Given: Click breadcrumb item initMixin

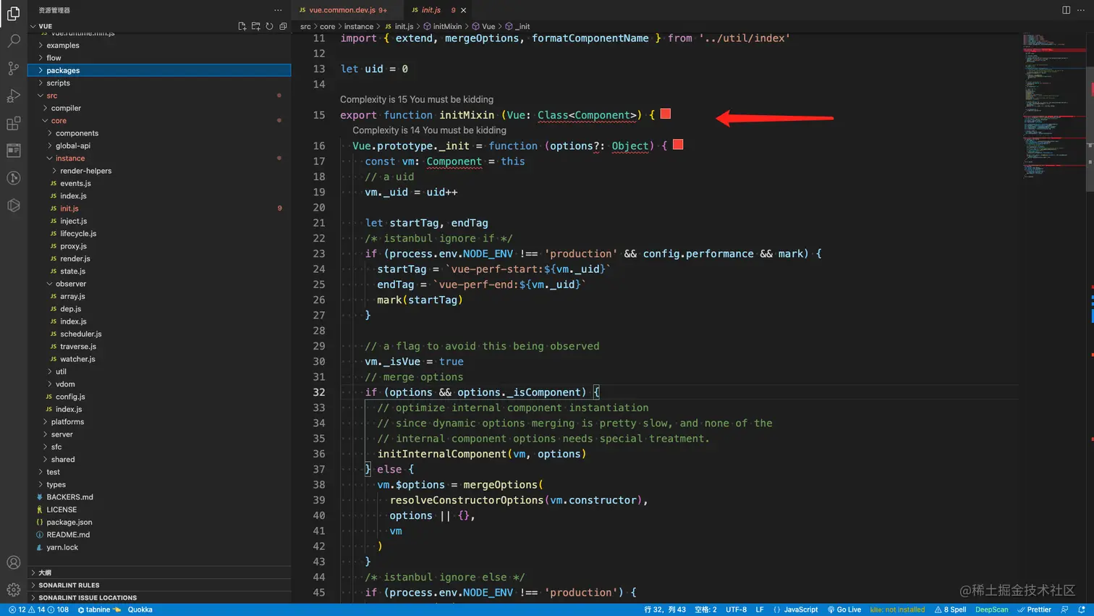Looking at the screenshot, I should (442, 26).
